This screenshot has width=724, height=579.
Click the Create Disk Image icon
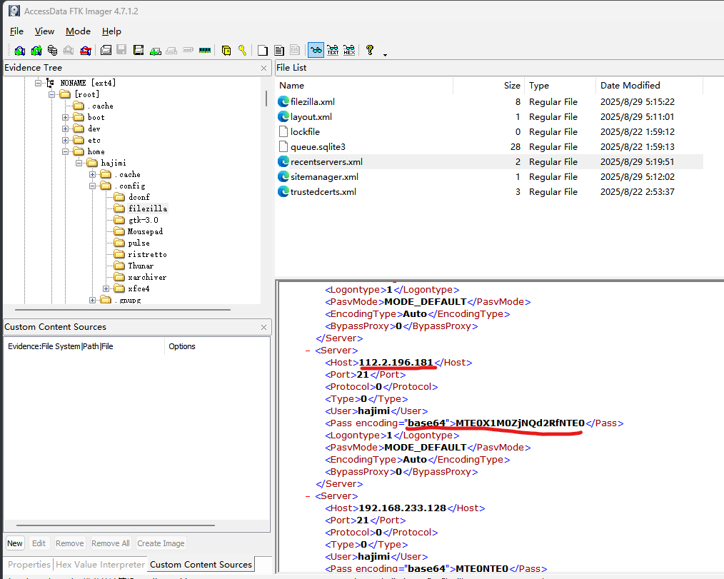point(106,50)
